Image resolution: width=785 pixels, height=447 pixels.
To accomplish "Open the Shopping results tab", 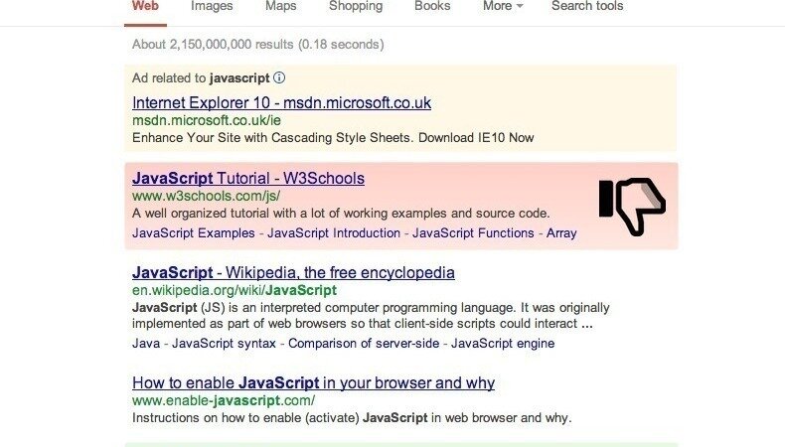I will tap(356, 6).
